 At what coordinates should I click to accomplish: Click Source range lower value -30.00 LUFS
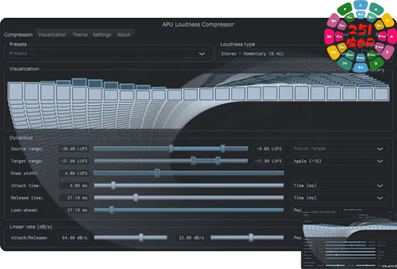pos(73,149)
